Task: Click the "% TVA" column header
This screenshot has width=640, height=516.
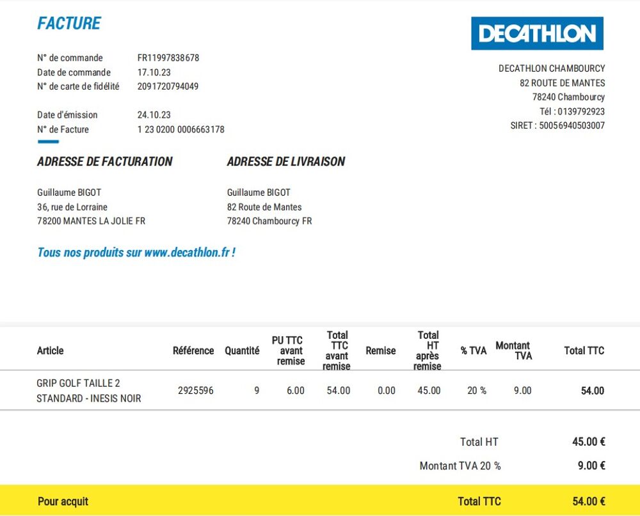Action: [474, 351]
